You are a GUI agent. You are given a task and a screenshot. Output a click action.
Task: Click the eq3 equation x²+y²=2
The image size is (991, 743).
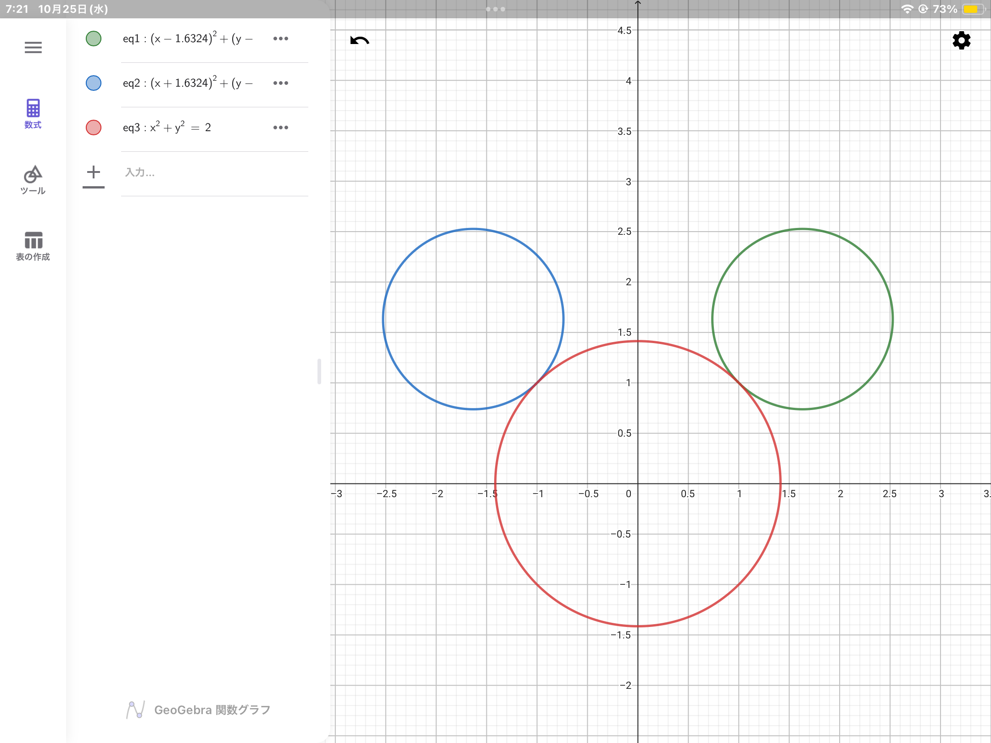tap(167, 128)
